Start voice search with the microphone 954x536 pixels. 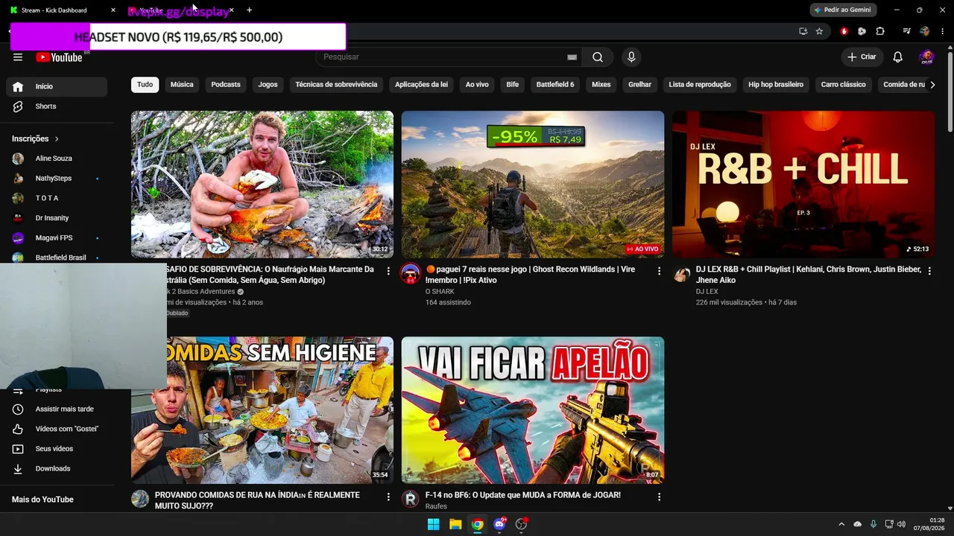[x=631, y=57]
